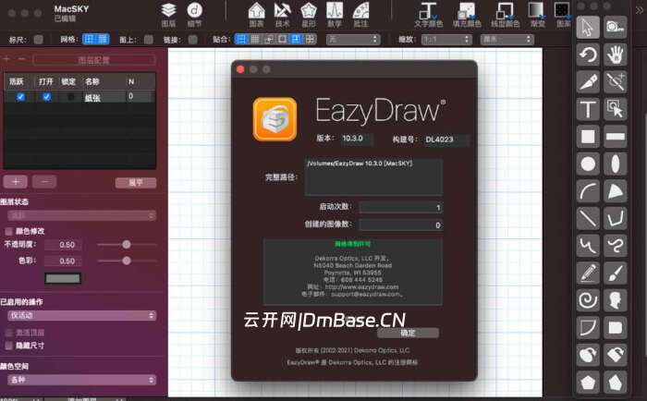
Task: Select the wavy freehand curve tool
Action: [588, 246]
